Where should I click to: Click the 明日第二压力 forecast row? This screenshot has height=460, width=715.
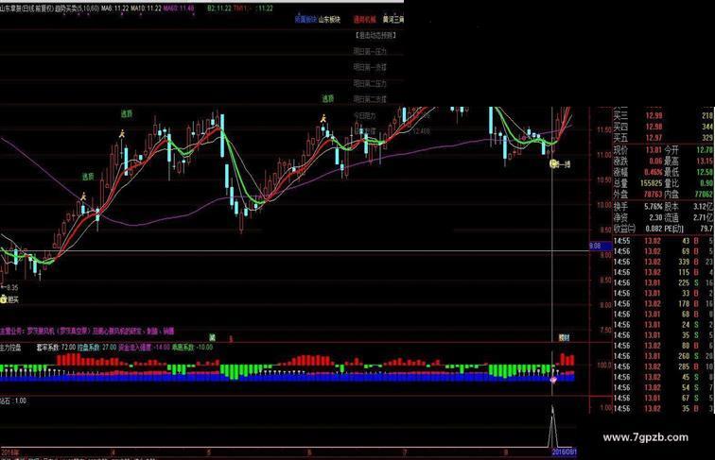click(x=370, y=83)
